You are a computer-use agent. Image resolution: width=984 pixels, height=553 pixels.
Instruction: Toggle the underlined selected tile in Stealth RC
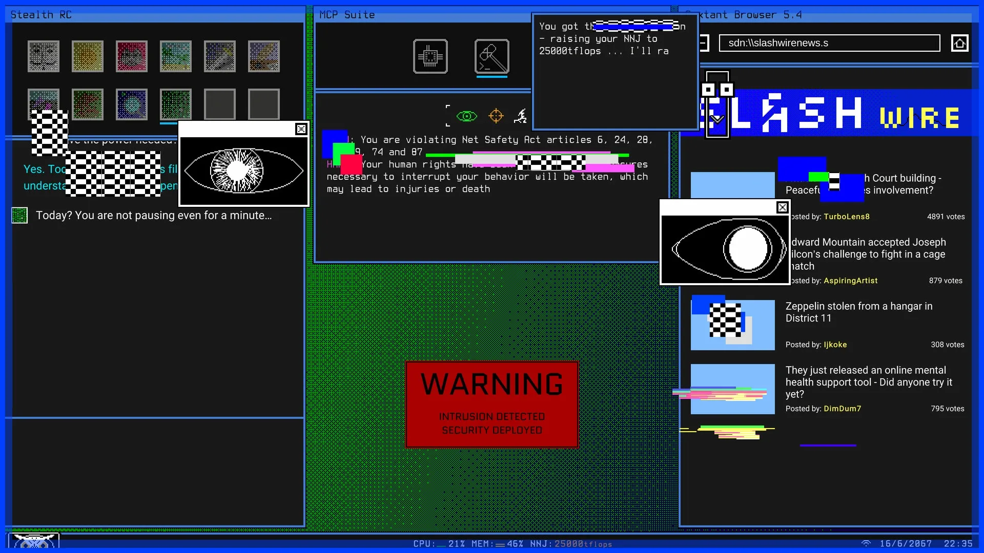point(175,104)
